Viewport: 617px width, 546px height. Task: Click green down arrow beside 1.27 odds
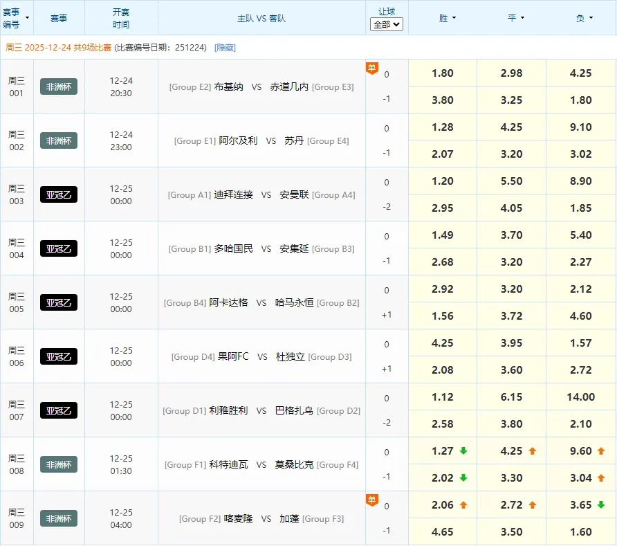463,451
